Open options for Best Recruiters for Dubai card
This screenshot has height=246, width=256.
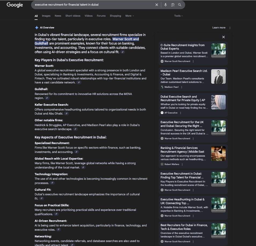pyautogui.click(x=193, y=242)
